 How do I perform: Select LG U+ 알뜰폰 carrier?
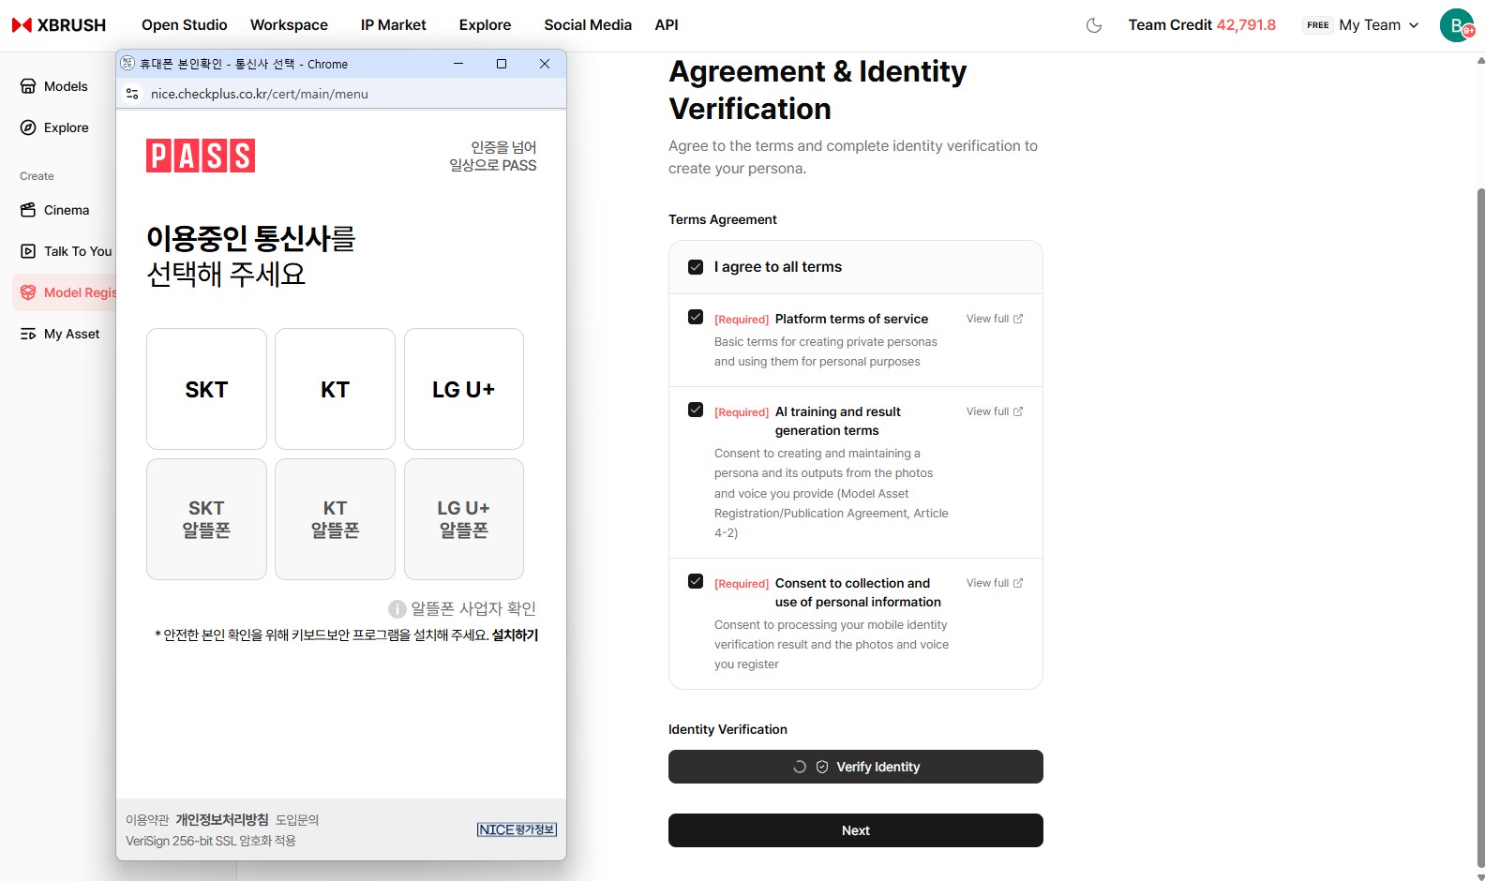(x=464, y=519)
